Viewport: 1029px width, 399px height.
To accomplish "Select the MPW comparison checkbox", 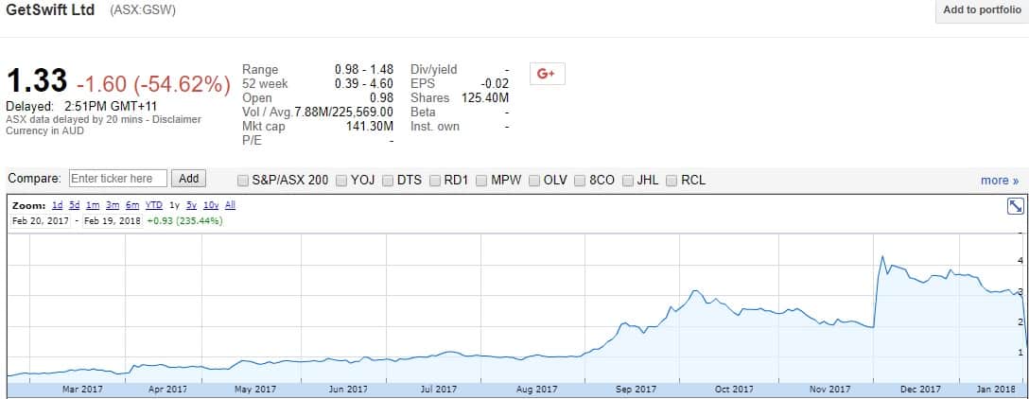I will (x=481, y=180).
